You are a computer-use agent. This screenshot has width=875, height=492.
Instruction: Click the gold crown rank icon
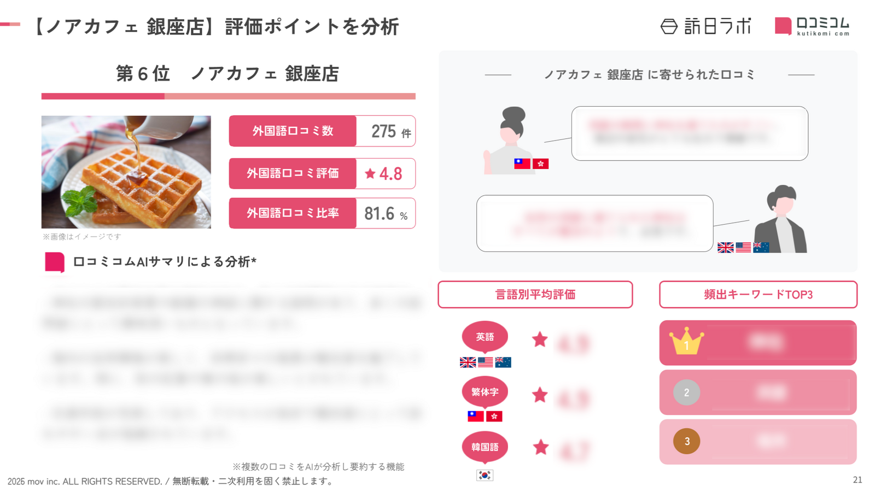tap(686, 342)
